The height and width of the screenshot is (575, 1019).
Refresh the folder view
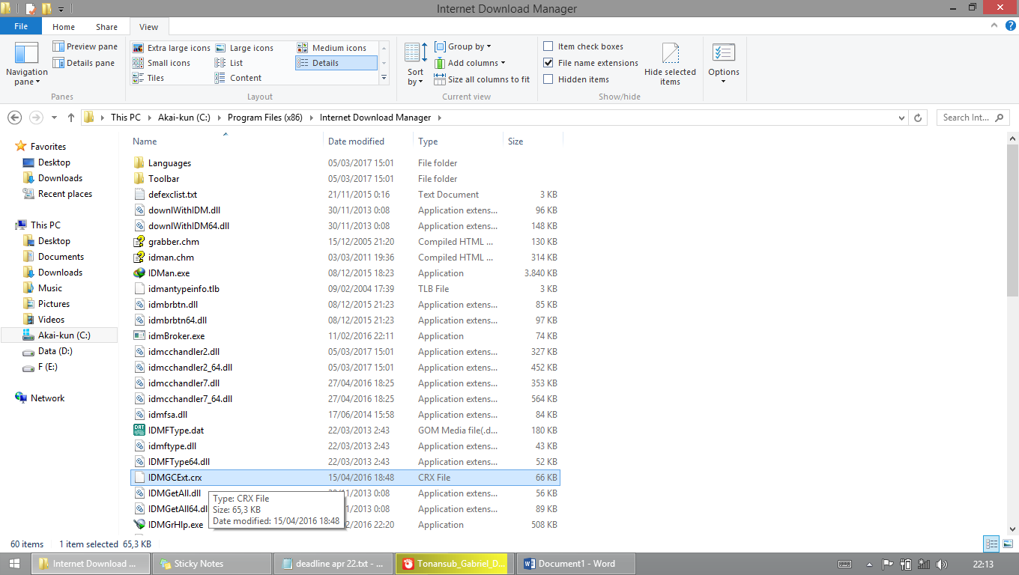918,118
